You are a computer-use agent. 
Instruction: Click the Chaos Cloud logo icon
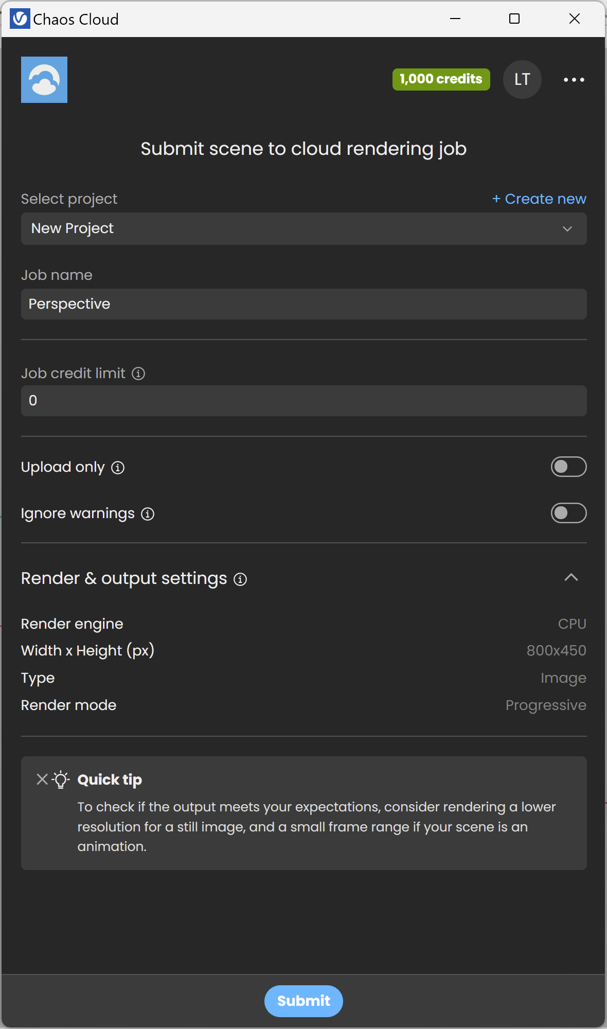point(44,80)
